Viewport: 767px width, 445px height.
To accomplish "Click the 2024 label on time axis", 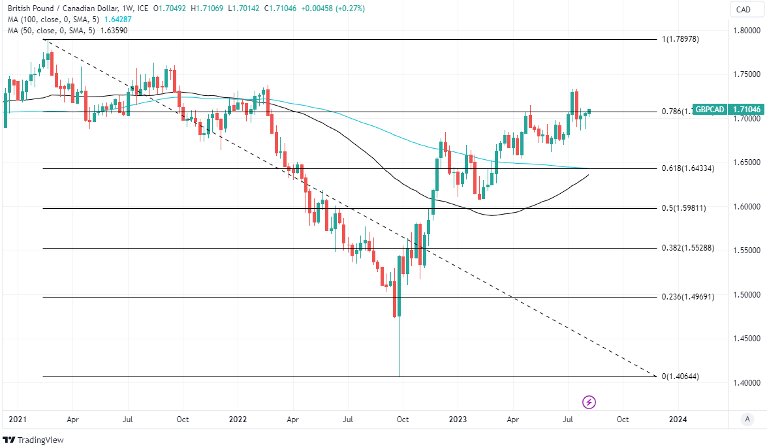I will click(678, 419).
